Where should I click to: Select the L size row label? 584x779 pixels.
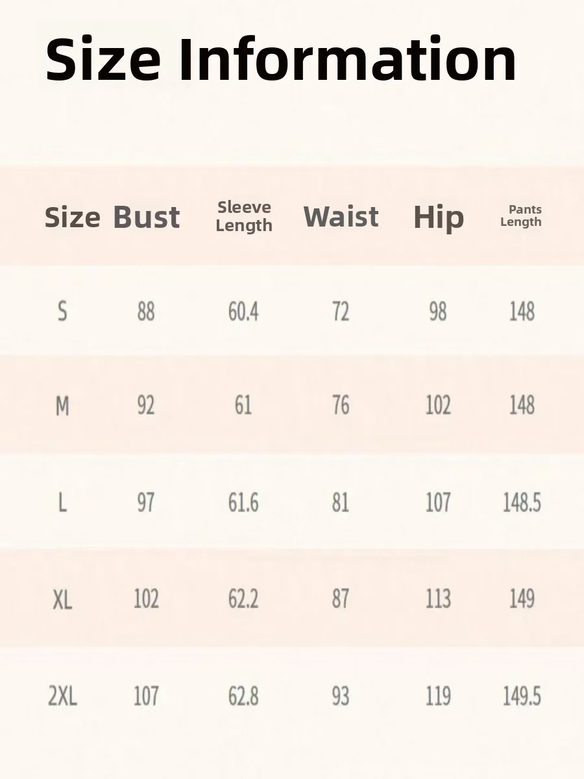click(62, 502)
